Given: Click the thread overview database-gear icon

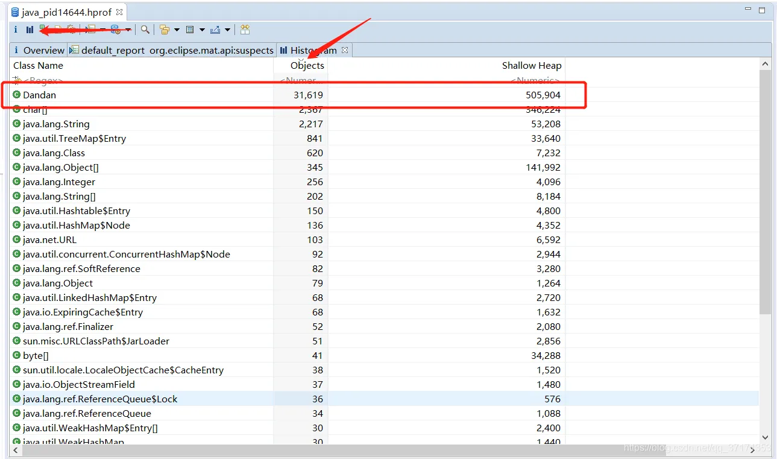Looking at the screenshot, I should [x=115, y=30].
